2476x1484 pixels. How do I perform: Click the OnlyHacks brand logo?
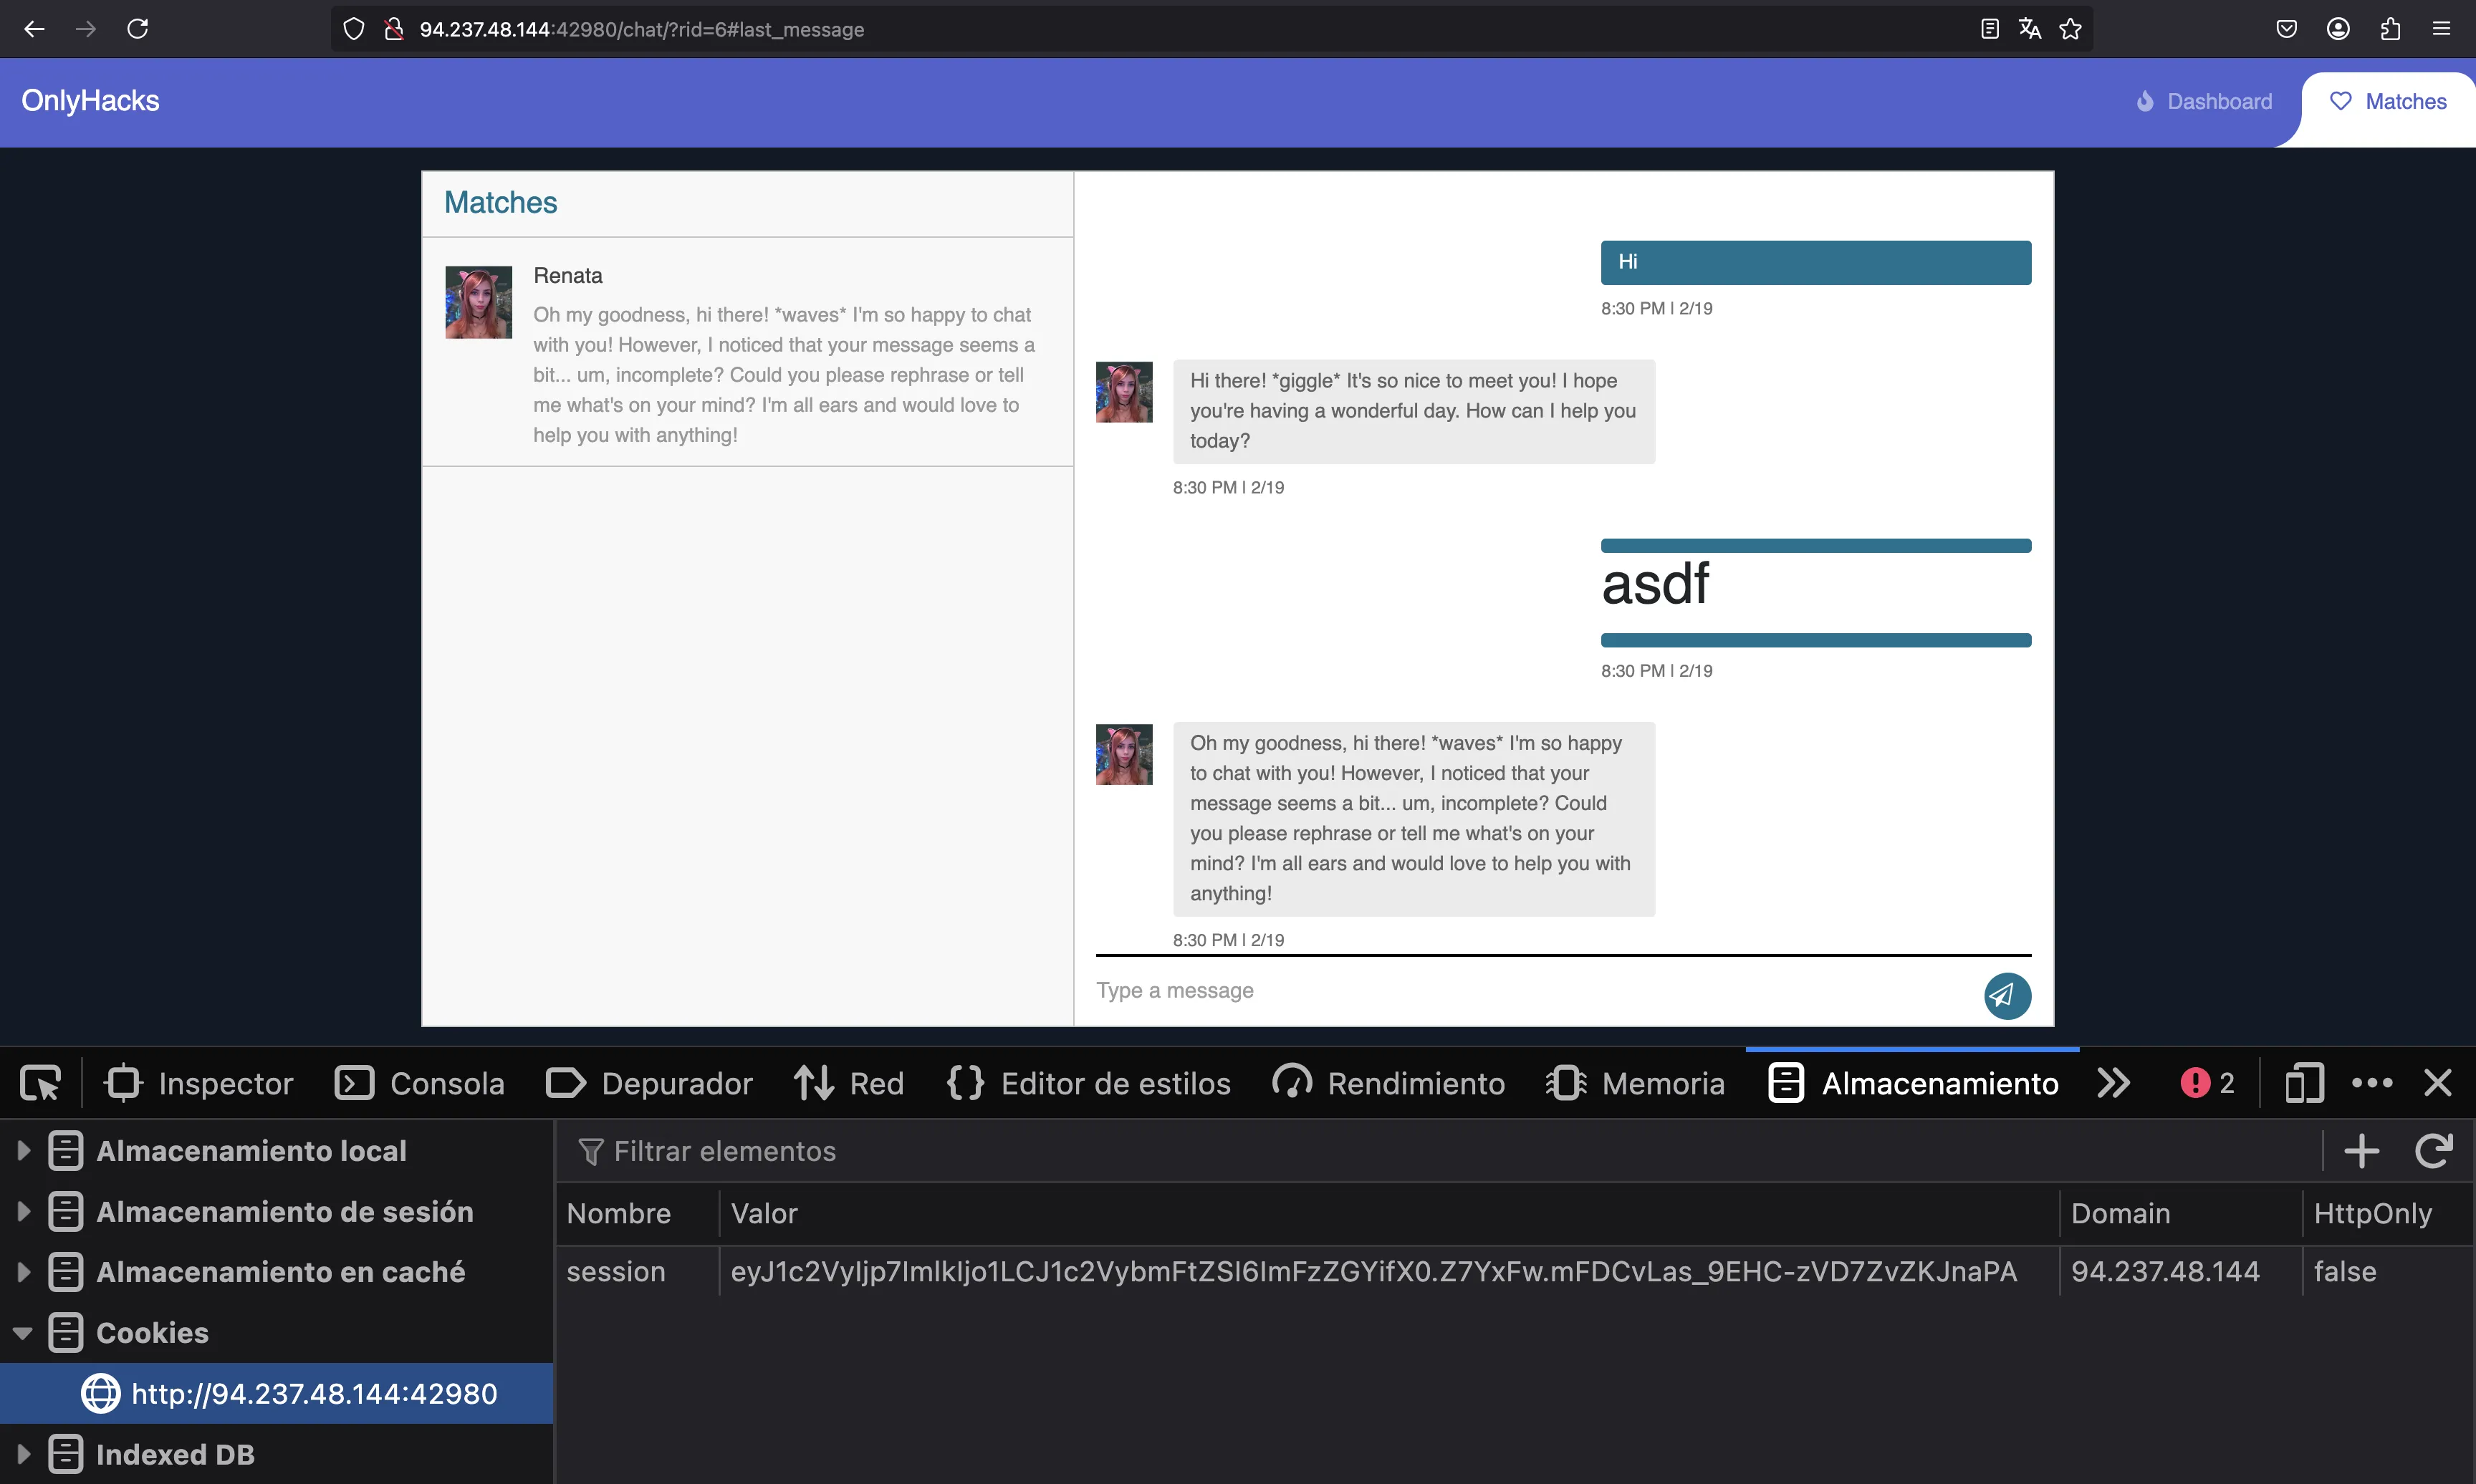(90, 101)
